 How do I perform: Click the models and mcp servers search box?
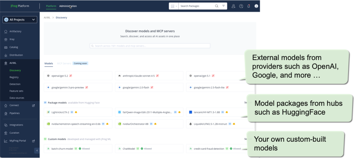point(150,46)
